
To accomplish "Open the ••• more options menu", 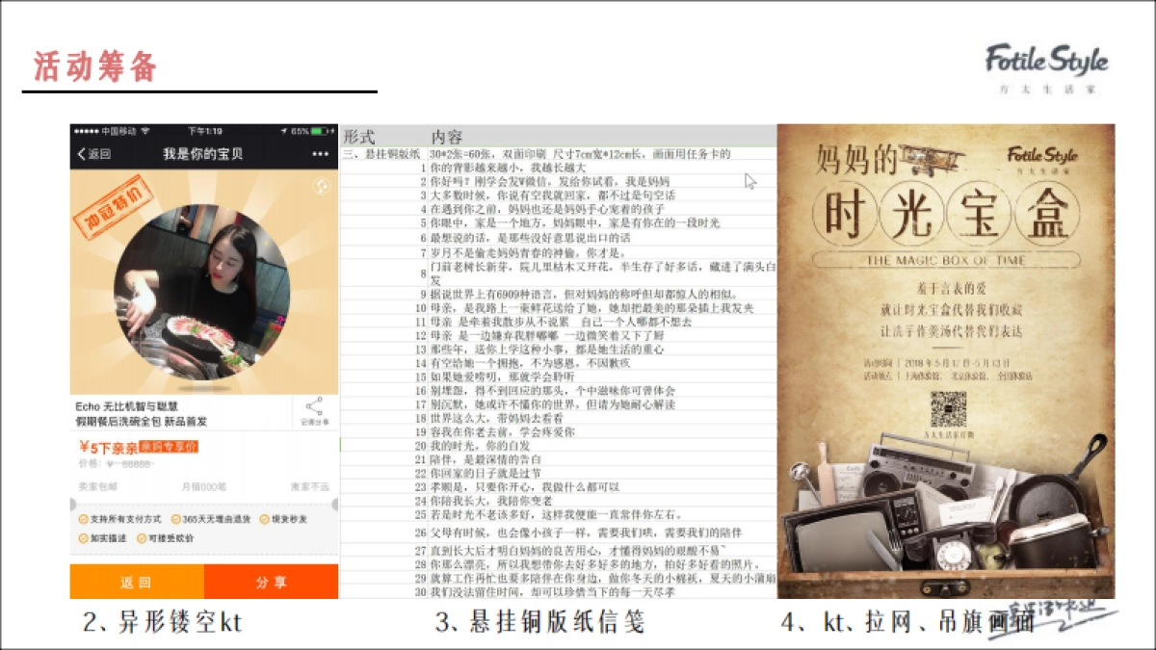I will (x=320, y=152).
